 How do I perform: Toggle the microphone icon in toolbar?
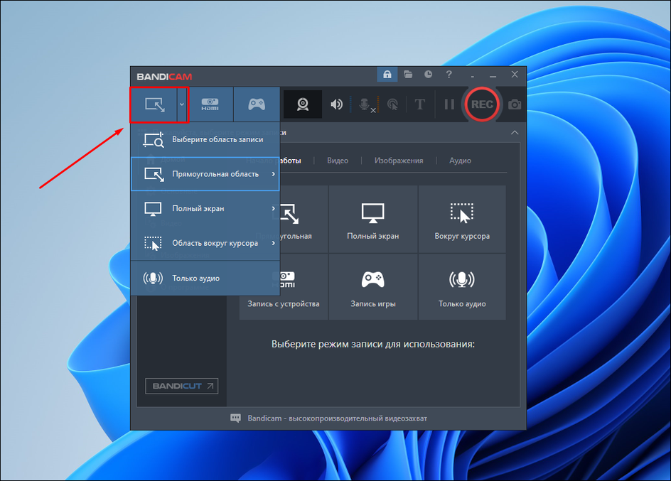click(365, 104)
